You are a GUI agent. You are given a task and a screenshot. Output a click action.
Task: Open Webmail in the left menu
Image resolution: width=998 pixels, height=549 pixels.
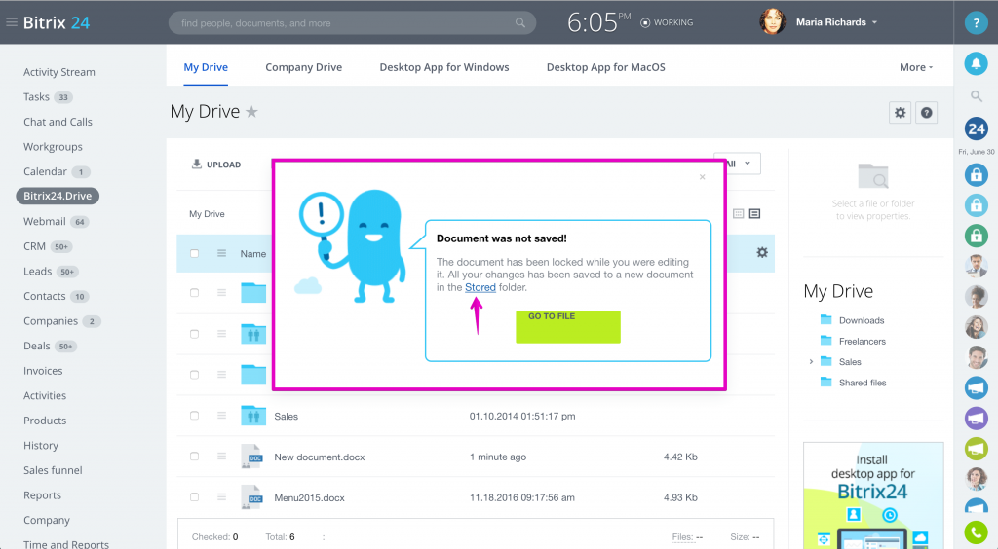click(45, 221)
